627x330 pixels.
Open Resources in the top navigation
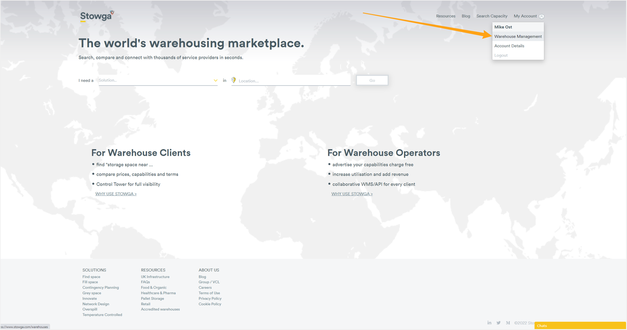tap(446, 16)
